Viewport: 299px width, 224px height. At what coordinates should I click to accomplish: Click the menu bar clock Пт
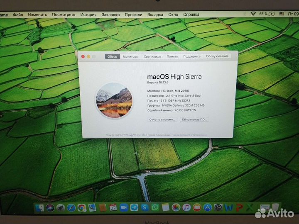click(x=293, y=14)
